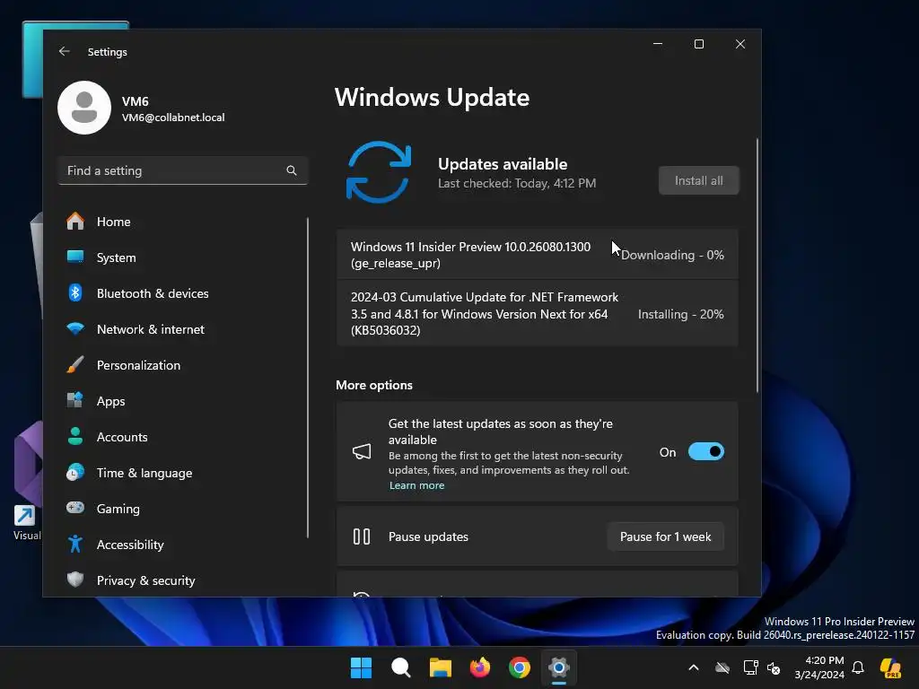
Task: Go to System settings
Action: 183,257
